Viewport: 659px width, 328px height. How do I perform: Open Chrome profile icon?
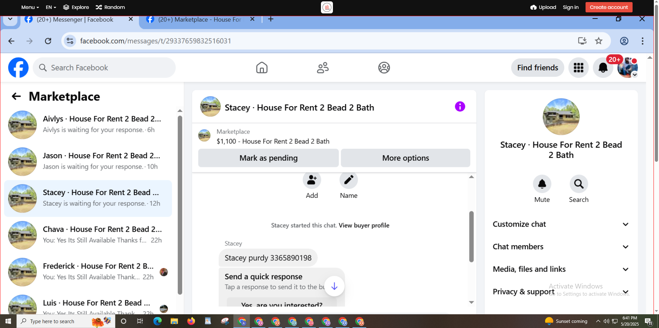(624, 41)
